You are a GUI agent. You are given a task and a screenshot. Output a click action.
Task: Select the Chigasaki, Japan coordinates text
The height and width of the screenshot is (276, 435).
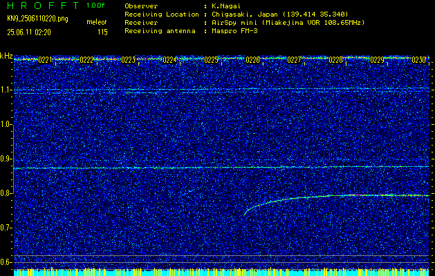280,14
